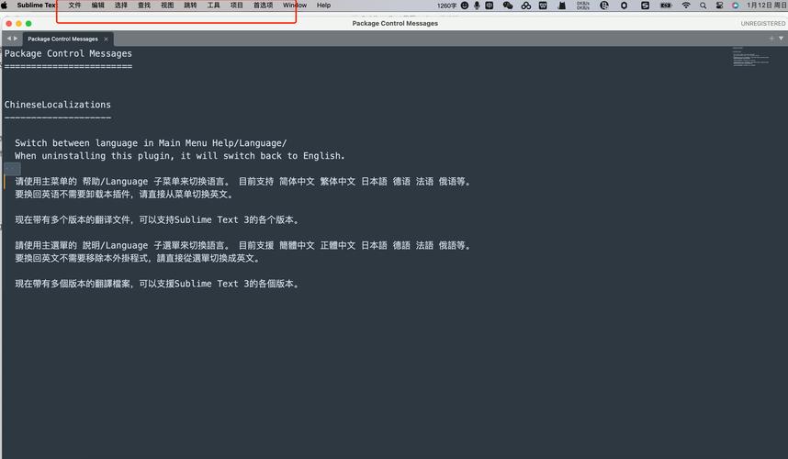Viewport: 788px width, 459px height.
Task: Open the 首选项 menu
Action: tap(263, 5)
